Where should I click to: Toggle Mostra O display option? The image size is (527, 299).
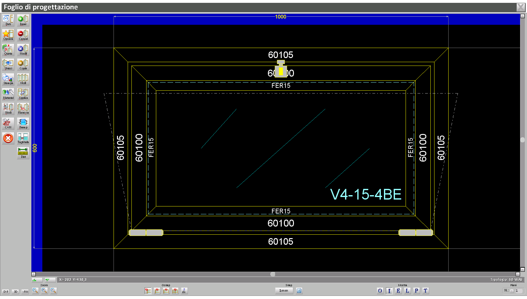click(380, 291)
